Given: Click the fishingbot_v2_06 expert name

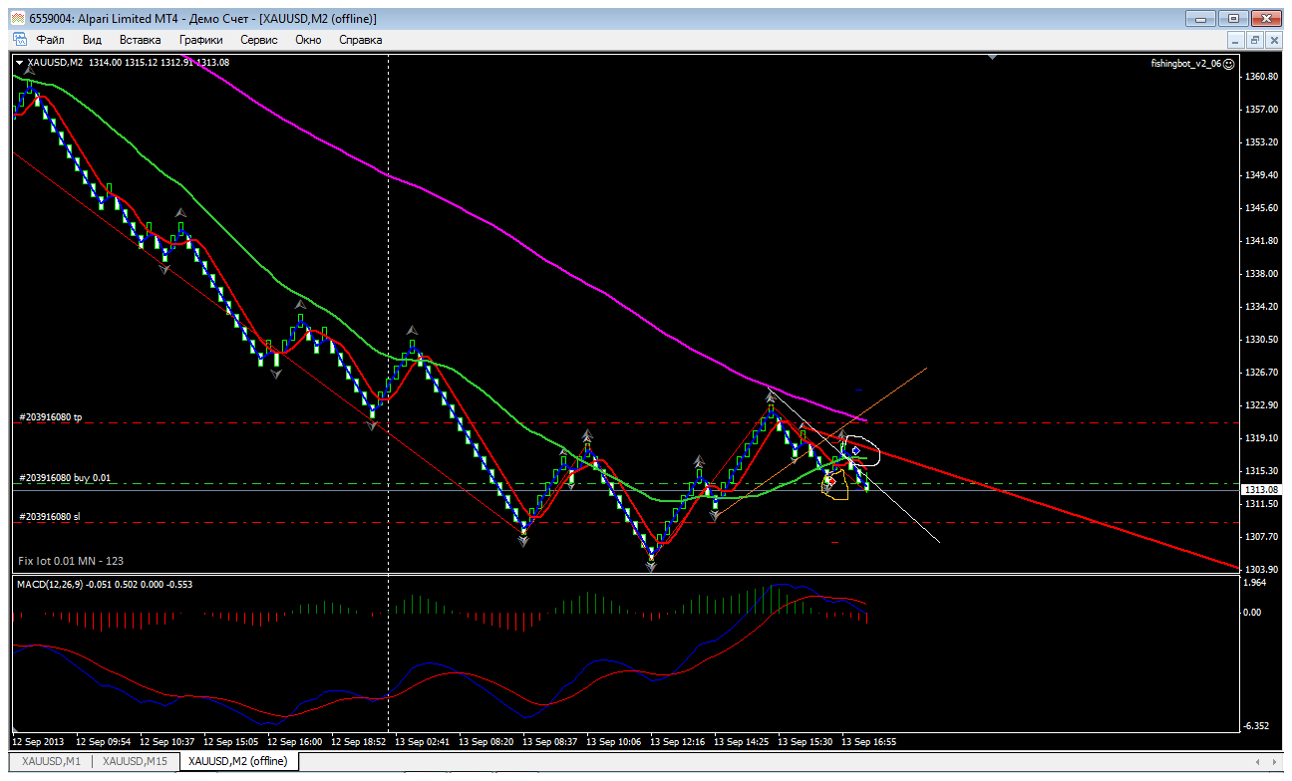Looking at the screenshot, I should click(x=1185, y=63).
